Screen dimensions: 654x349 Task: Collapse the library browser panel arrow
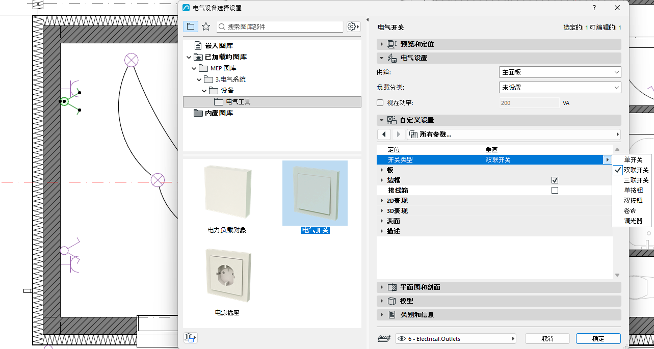tap(368, 20)
